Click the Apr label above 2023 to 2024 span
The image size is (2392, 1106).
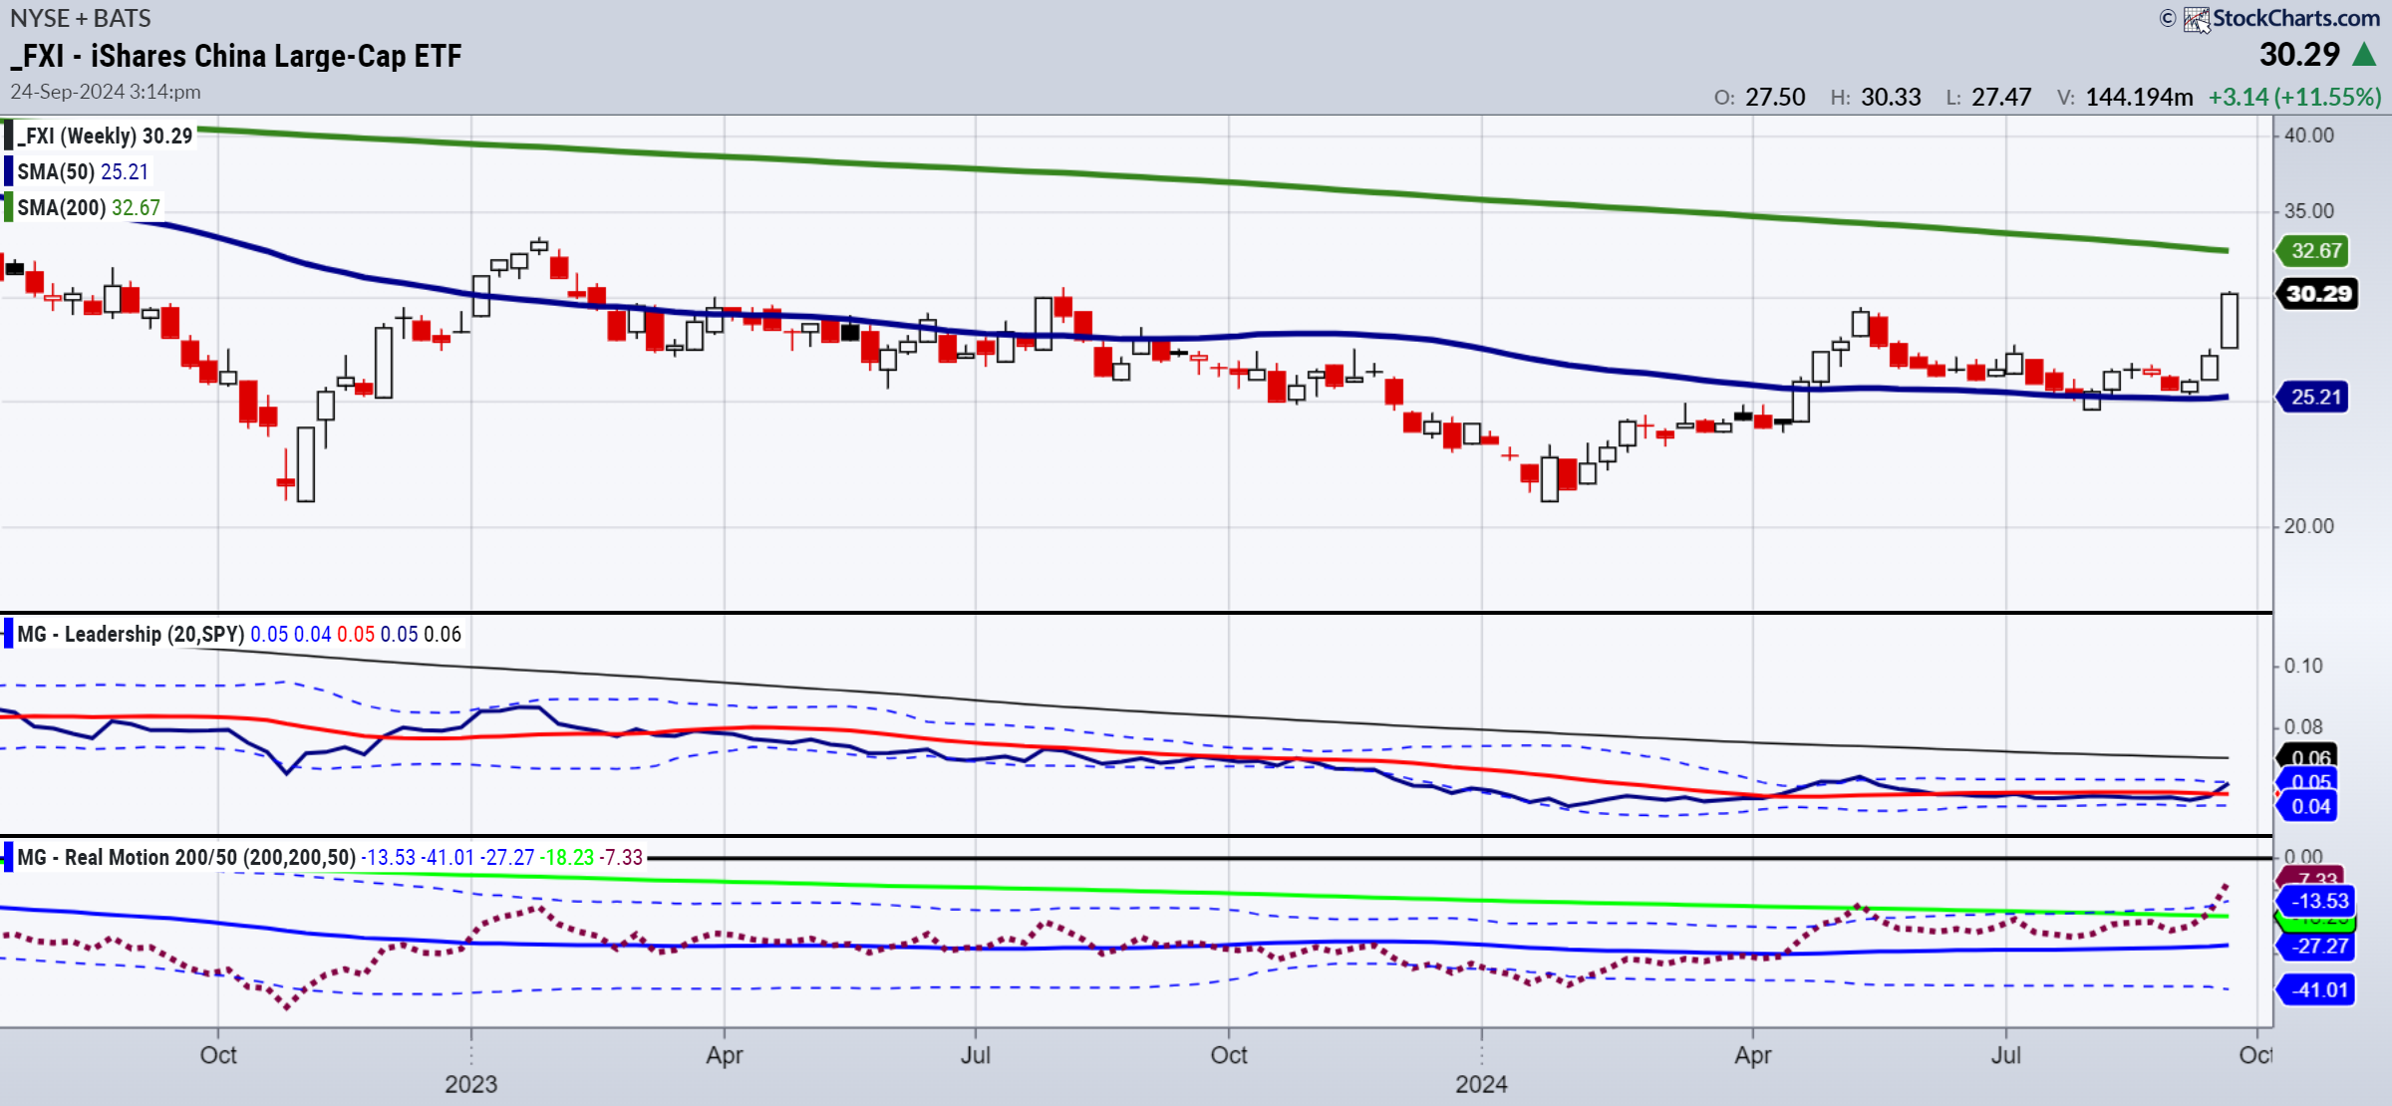coord(725,1055)
